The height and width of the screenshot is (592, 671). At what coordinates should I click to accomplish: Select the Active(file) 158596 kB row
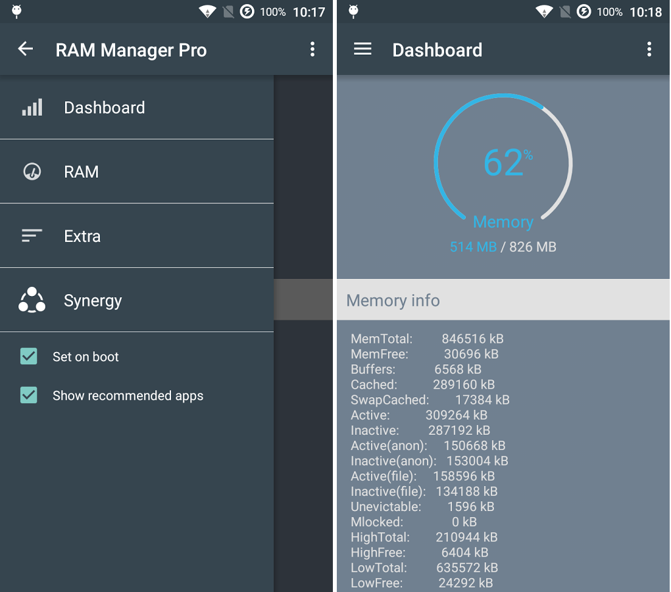click(423, 476)
